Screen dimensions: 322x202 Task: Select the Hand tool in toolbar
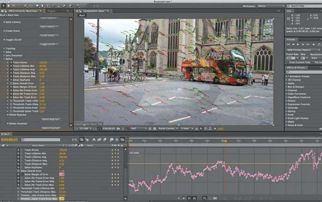tap(8, 6)
